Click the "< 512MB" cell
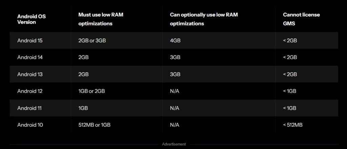Screen dimensions: 347x149 293,125
